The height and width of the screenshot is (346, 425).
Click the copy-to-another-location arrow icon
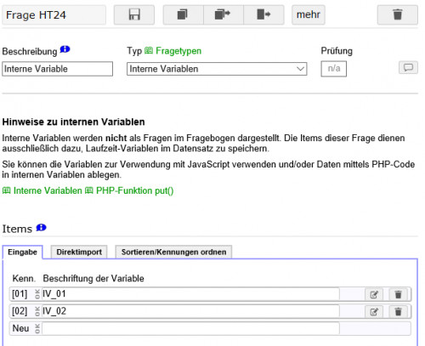[224, 14]
